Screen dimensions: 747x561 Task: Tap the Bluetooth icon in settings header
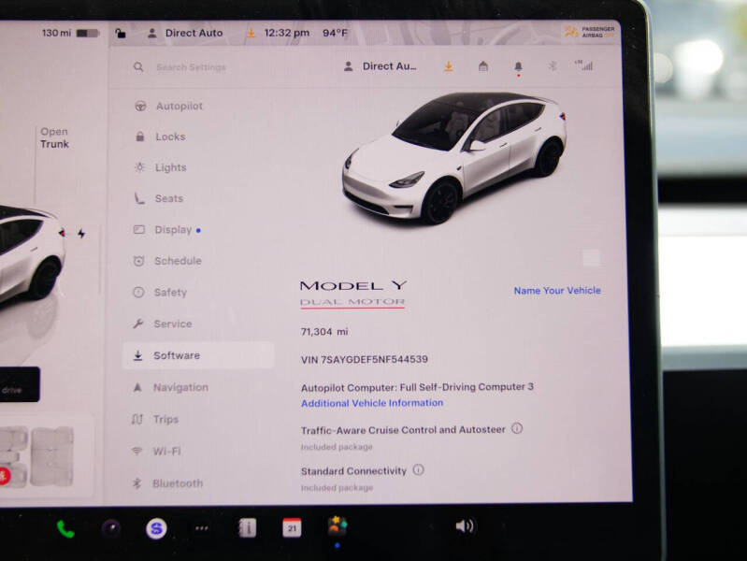tap(553, 65)
